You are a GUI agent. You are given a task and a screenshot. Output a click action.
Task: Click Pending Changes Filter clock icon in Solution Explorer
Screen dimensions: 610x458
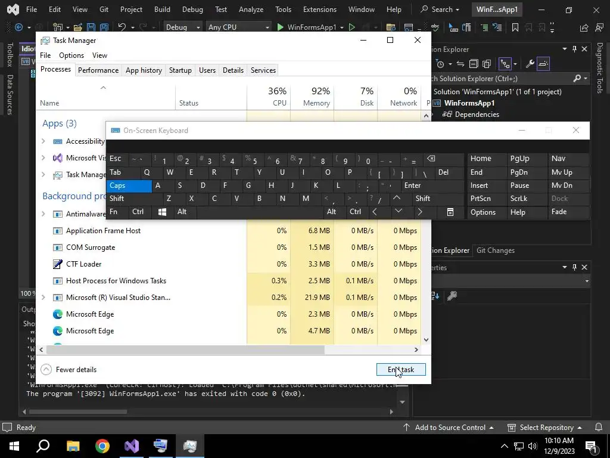tap(440, 64)
